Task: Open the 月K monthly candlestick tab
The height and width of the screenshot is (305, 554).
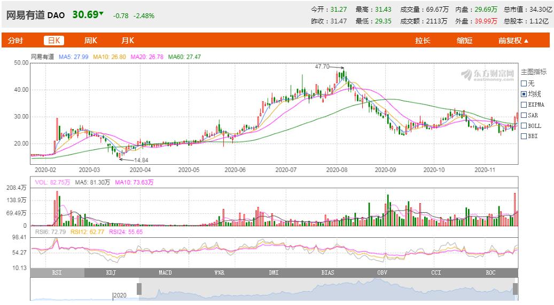Action: click(128, 41)
